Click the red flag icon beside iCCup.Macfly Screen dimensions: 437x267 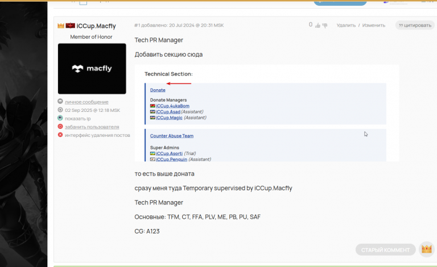70,26
